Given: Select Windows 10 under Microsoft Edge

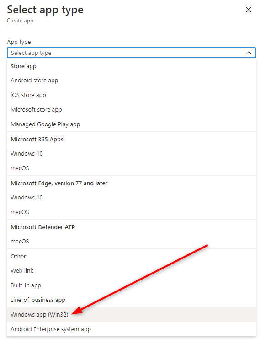Looking at the screenshot, I should coord(131,197).
